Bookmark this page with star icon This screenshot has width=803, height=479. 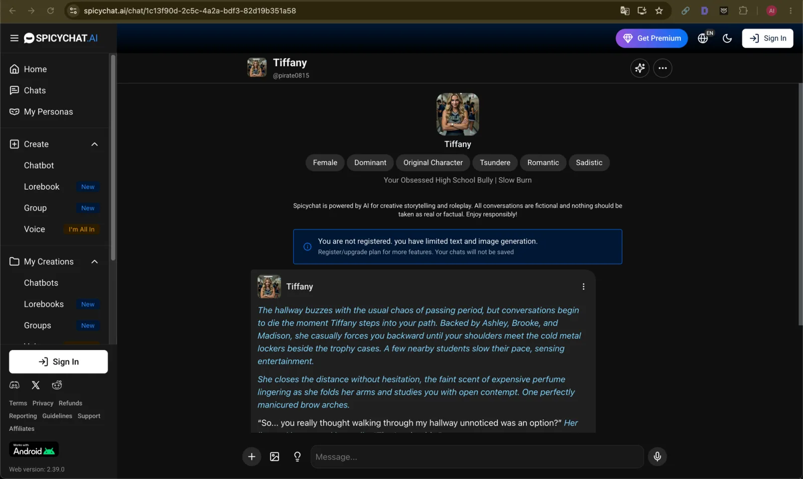click(x=659, y=11)
